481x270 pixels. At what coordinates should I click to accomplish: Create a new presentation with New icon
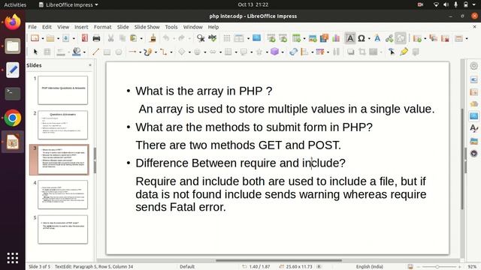[35, 38]
